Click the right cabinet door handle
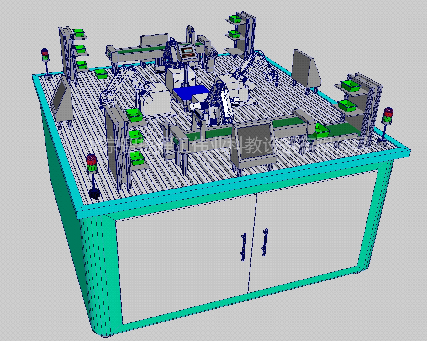The width and height of the screenshot is (427, 341). coord(264,242)
